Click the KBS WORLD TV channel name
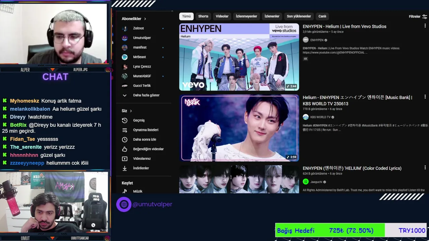 coord(320,117)
